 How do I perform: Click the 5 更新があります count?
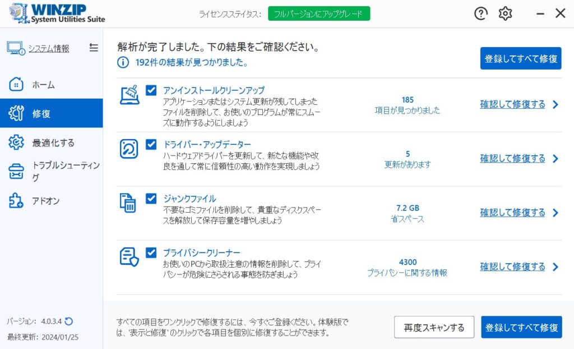tap(408, 159)
